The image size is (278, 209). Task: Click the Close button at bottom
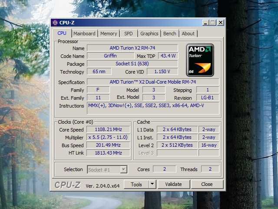207,184
